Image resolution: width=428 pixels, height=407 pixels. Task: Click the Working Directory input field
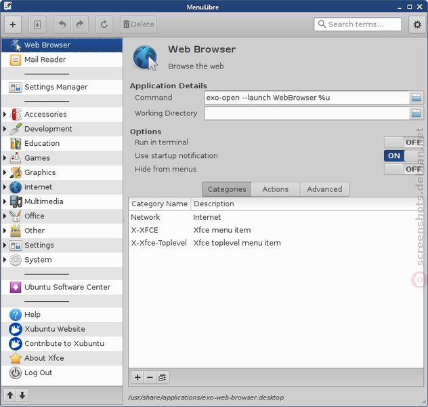point(307,113)
